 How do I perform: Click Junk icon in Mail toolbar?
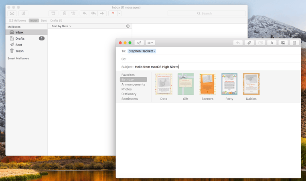tap(73, 13)
